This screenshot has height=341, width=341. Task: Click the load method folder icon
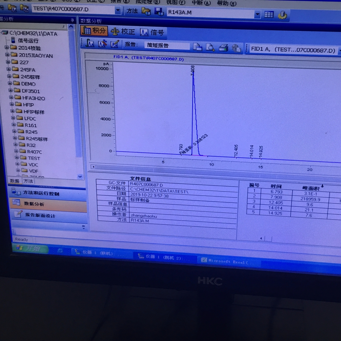pos(146,11)
